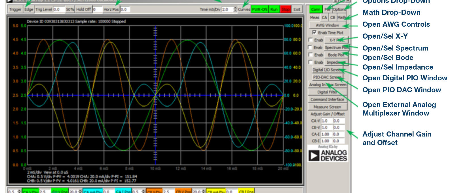452x193 pixels.
Task: Enable the Bode Plot checkbox
Action: click(311, 55)
